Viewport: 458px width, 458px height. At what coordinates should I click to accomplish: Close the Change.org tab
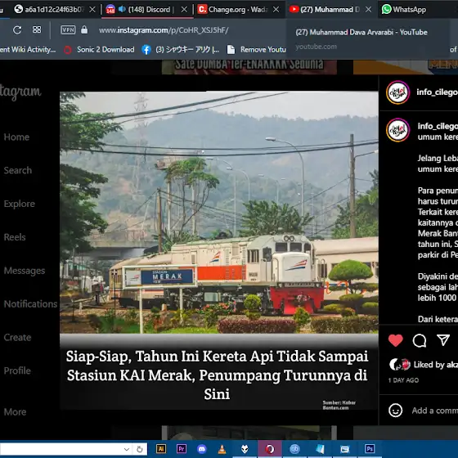coord(276,10)
